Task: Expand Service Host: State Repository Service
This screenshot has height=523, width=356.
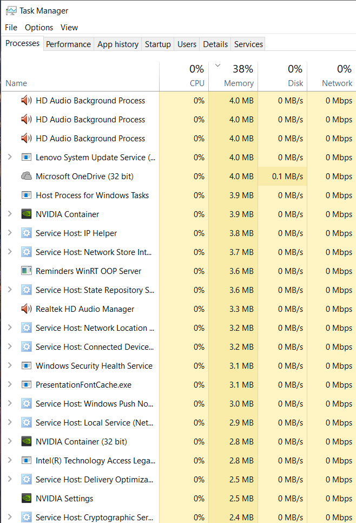Action: (10, 290)
